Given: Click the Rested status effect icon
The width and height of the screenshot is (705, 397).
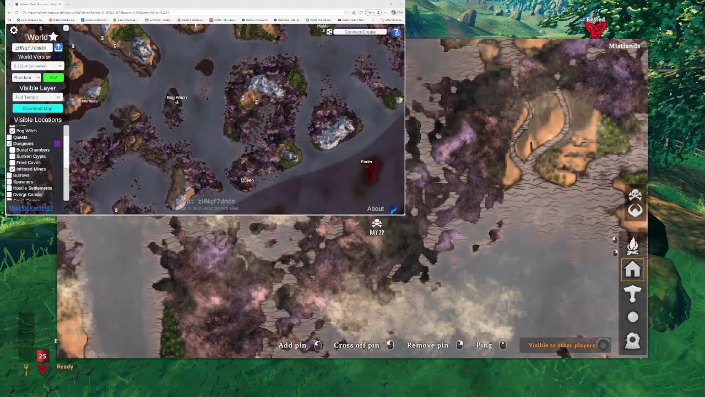Looking at the screenshot, I should pyautogui.click(x=595, y=29).
